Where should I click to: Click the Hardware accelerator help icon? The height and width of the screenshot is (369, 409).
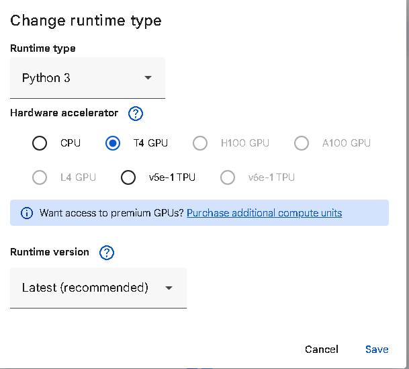coord(136,114)
